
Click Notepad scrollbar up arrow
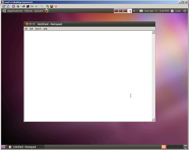(x=153, y=32)
